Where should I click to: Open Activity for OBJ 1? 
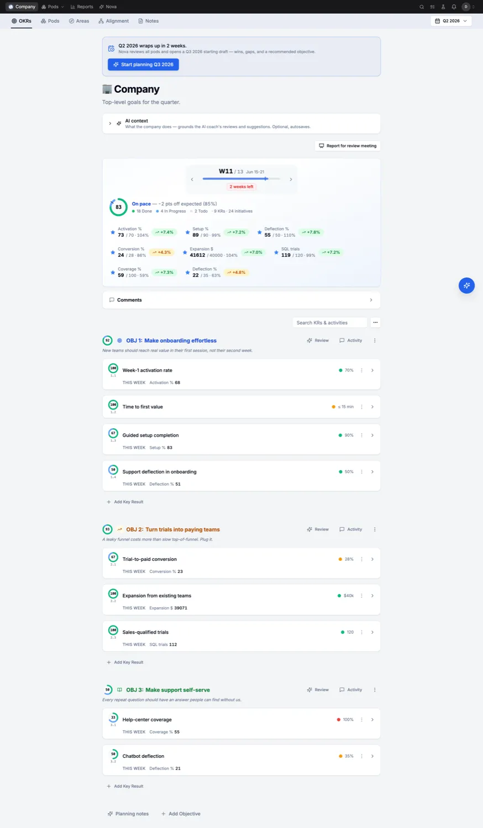tap(351, 341)
